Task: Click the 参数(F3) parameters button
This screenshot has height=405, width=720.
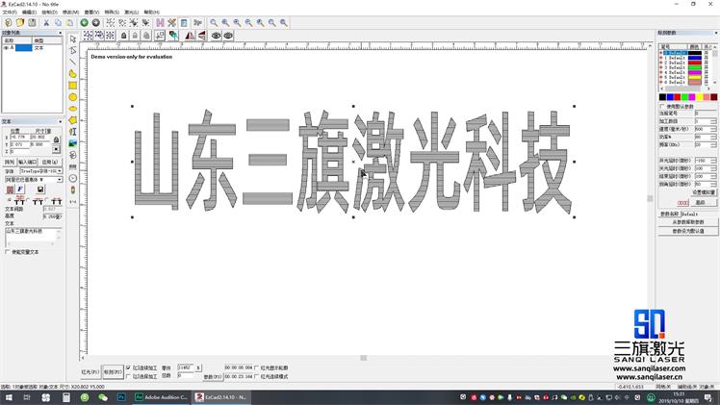Action: [213, 376]
